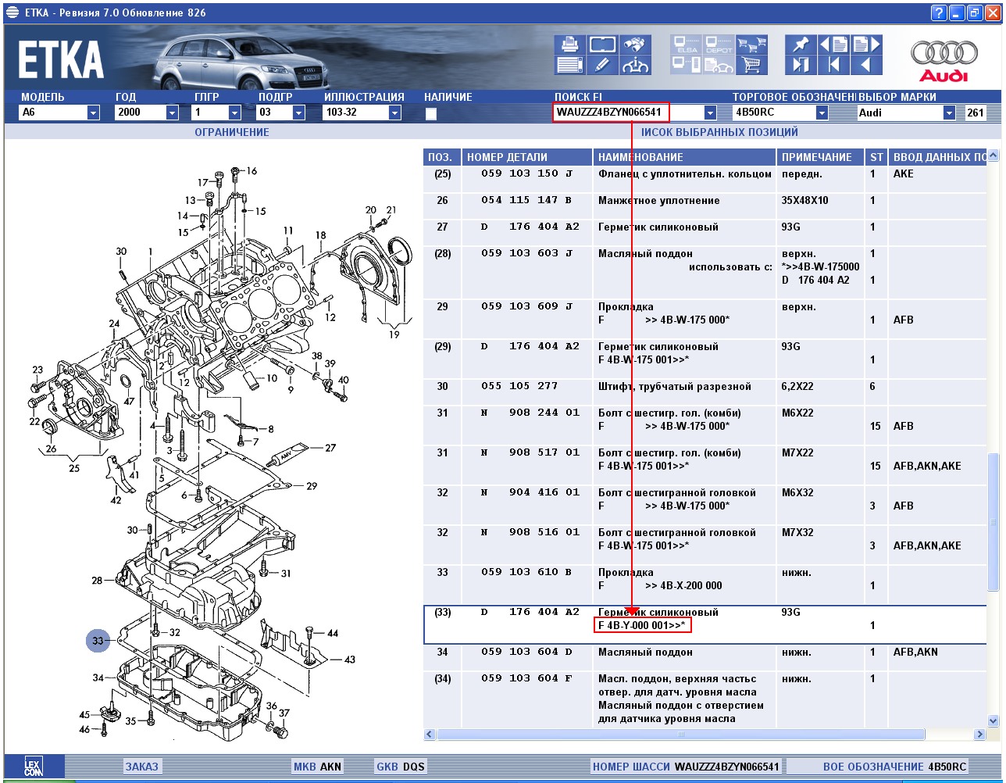This screenshot has width=1006, height=783.
Task: Click the ETKA title bar app icon
Action: 12,13
